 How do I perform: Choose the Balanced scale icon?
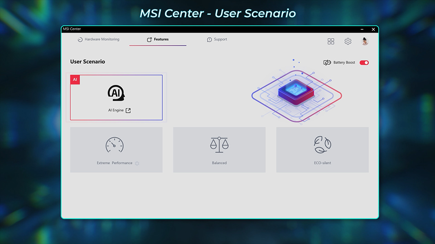pyautogui.click(x=219, y=145)
